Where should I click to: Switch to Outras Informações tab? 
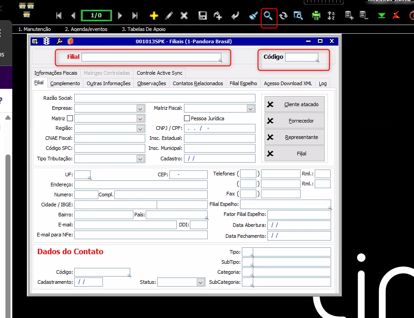coord(108,83)
